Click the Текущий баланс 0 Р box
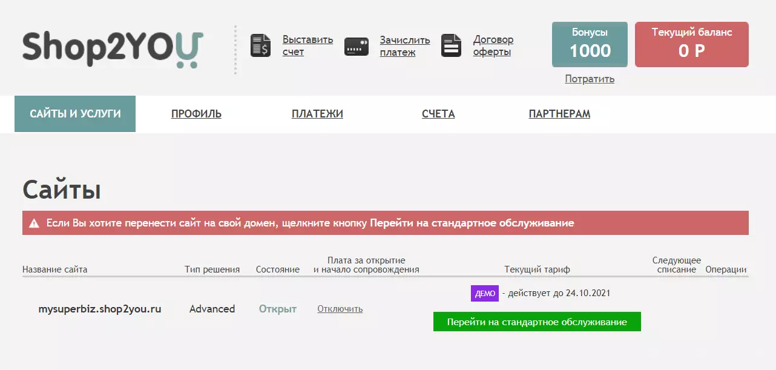The height and width of the screenshot is (370, 776). (x=692, y=45)
